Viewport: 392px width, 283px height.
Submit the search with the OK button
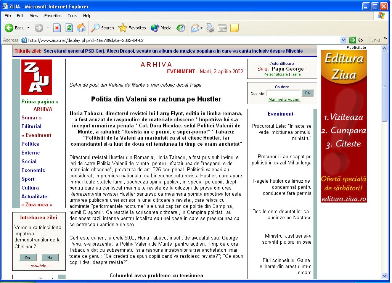tap(307, 93)
